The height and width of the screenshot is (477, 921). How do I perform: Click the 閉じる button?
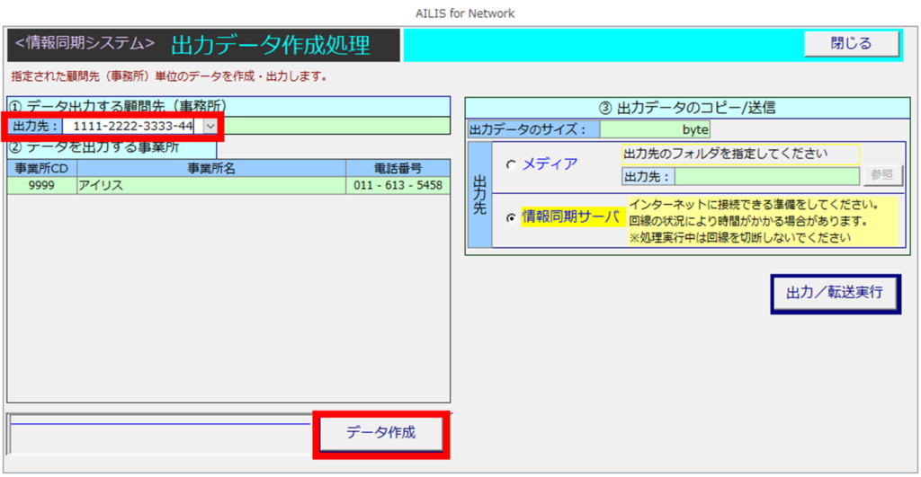pyautogui.click(x=851, y=43)
